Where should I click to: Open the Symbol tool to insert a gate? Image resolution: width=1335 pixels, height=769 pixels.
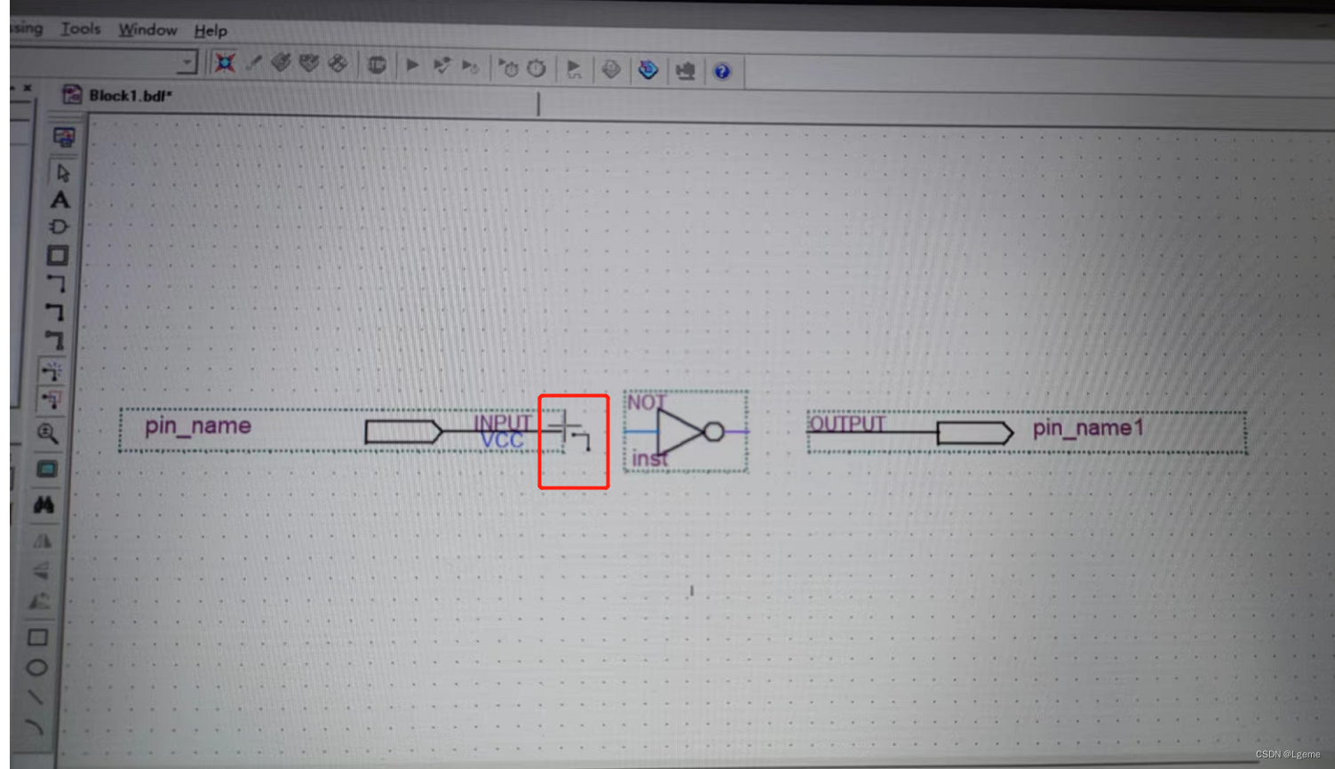coord(60,226)
